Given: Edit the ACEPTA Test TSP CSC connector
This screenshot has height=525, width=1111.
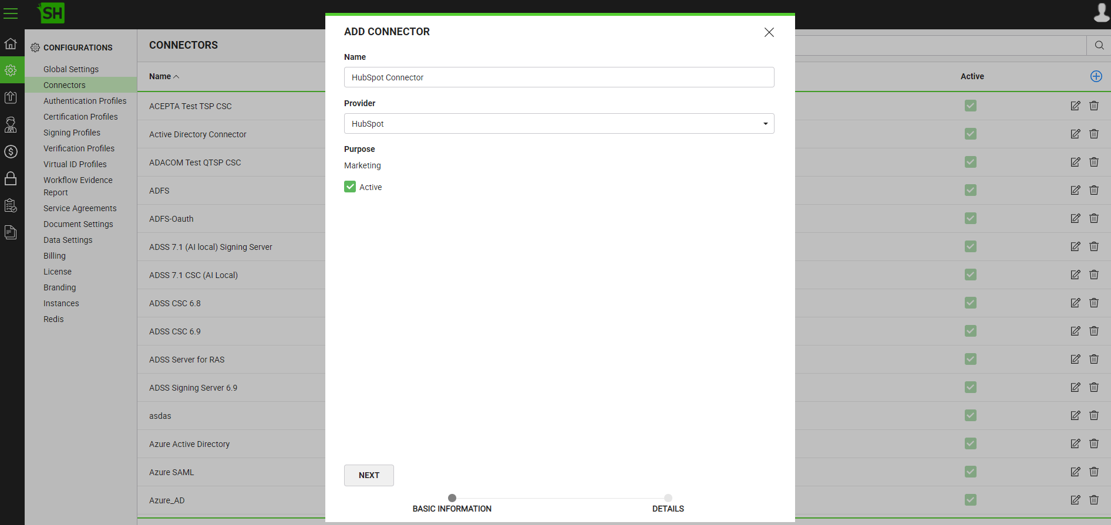Looking at the screenshot, I should coord(1075,106).
